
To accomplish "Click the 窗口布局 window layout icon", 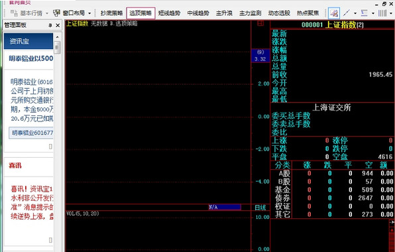I will (57, 13).
